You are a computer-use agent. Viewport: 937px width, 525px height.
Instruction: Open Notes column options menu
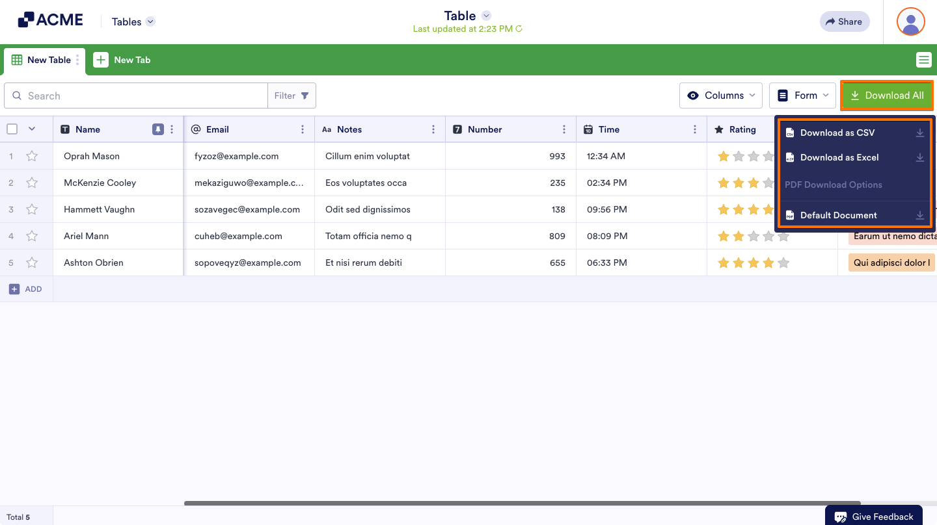(x=433, y=129)
